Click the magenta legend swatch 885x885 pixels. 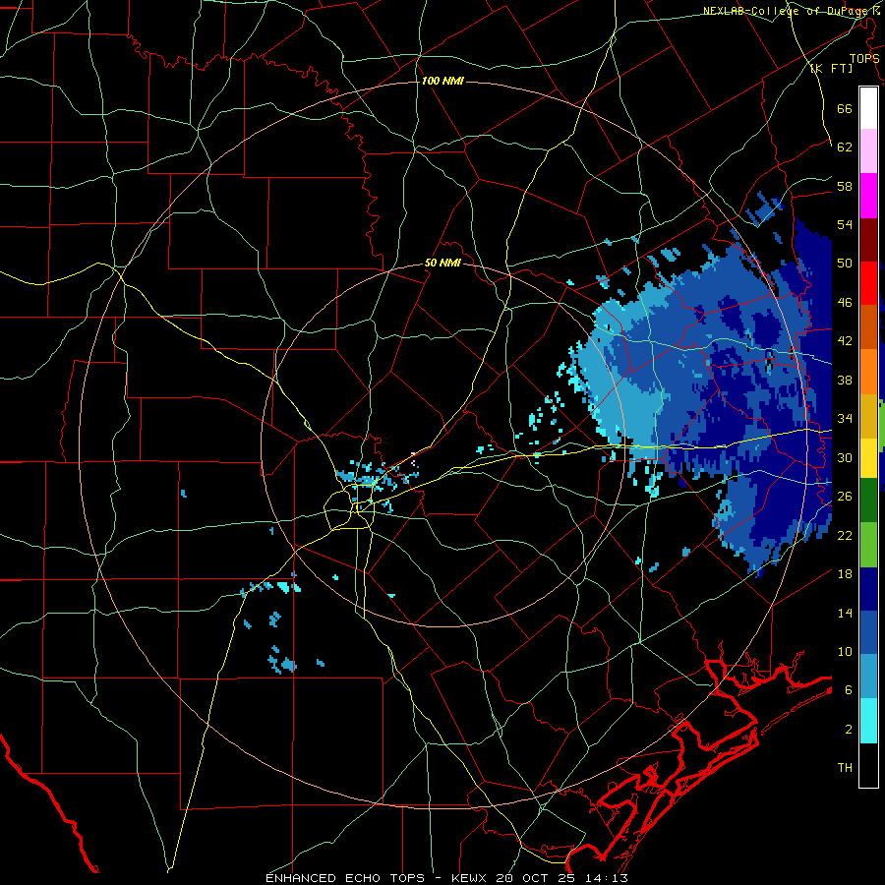[868, 196]
